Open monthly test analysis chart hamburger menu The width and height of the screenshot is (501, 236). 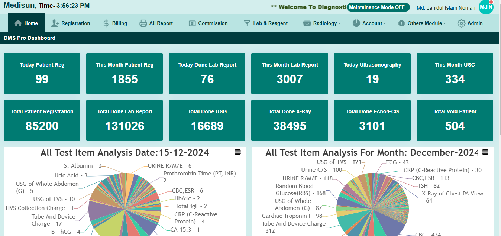[x=485, y=152]
